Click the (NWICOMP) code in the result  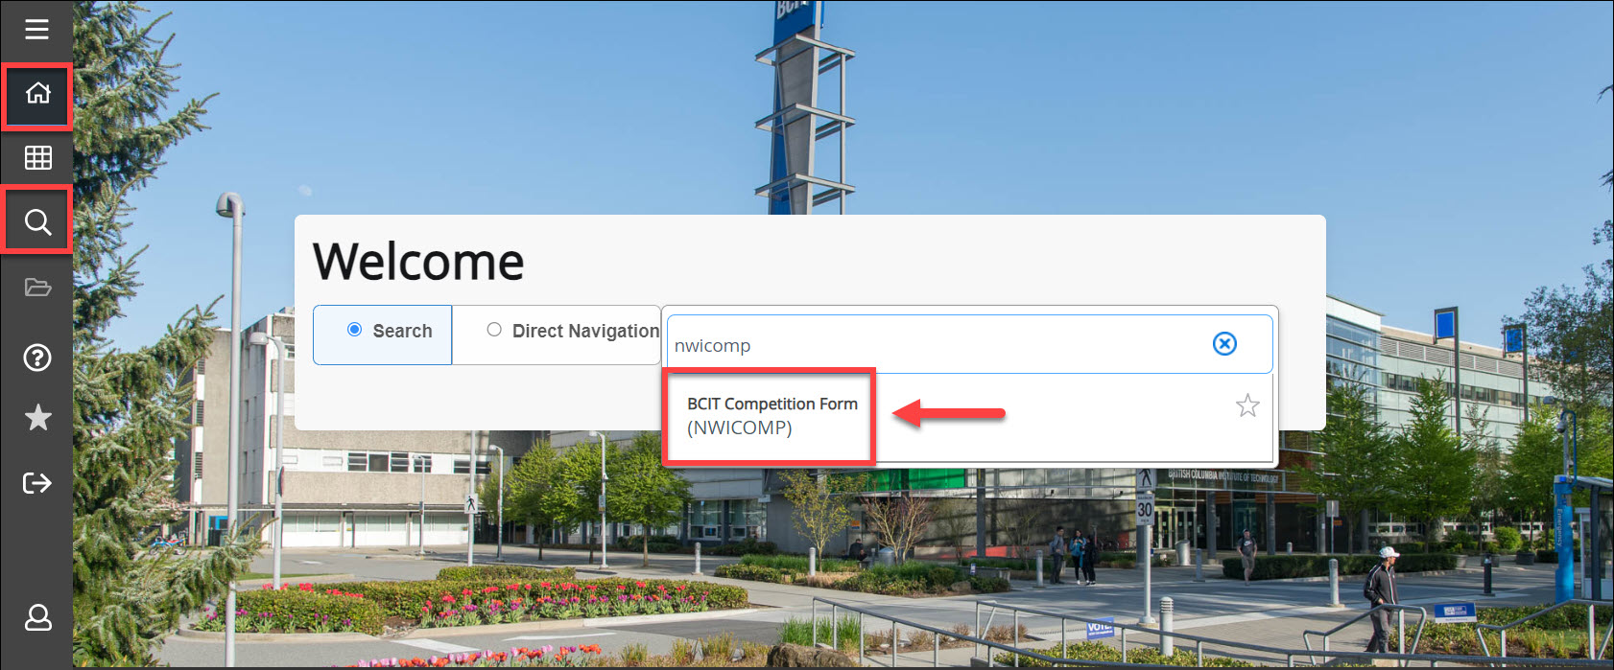coord(739,428)
